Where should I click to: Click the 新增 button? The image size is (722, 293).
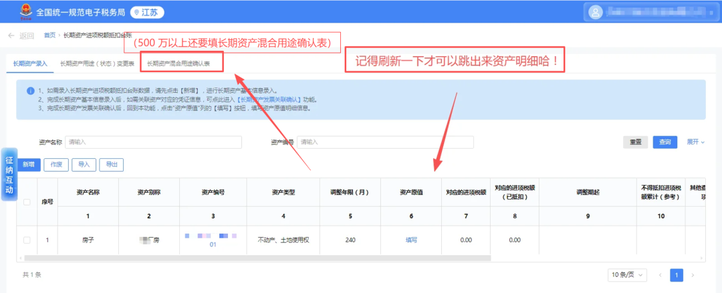[x=29, y=165]
